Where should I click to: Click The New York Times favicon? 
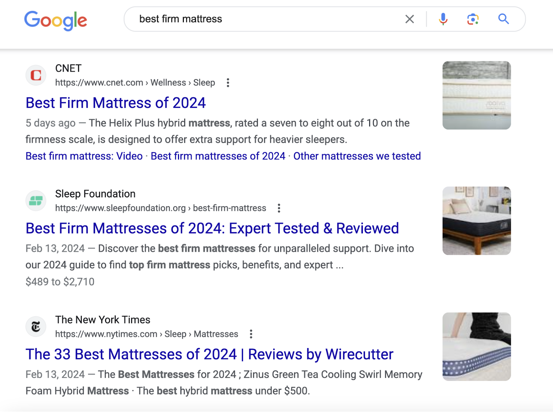[x=36, y=326]
